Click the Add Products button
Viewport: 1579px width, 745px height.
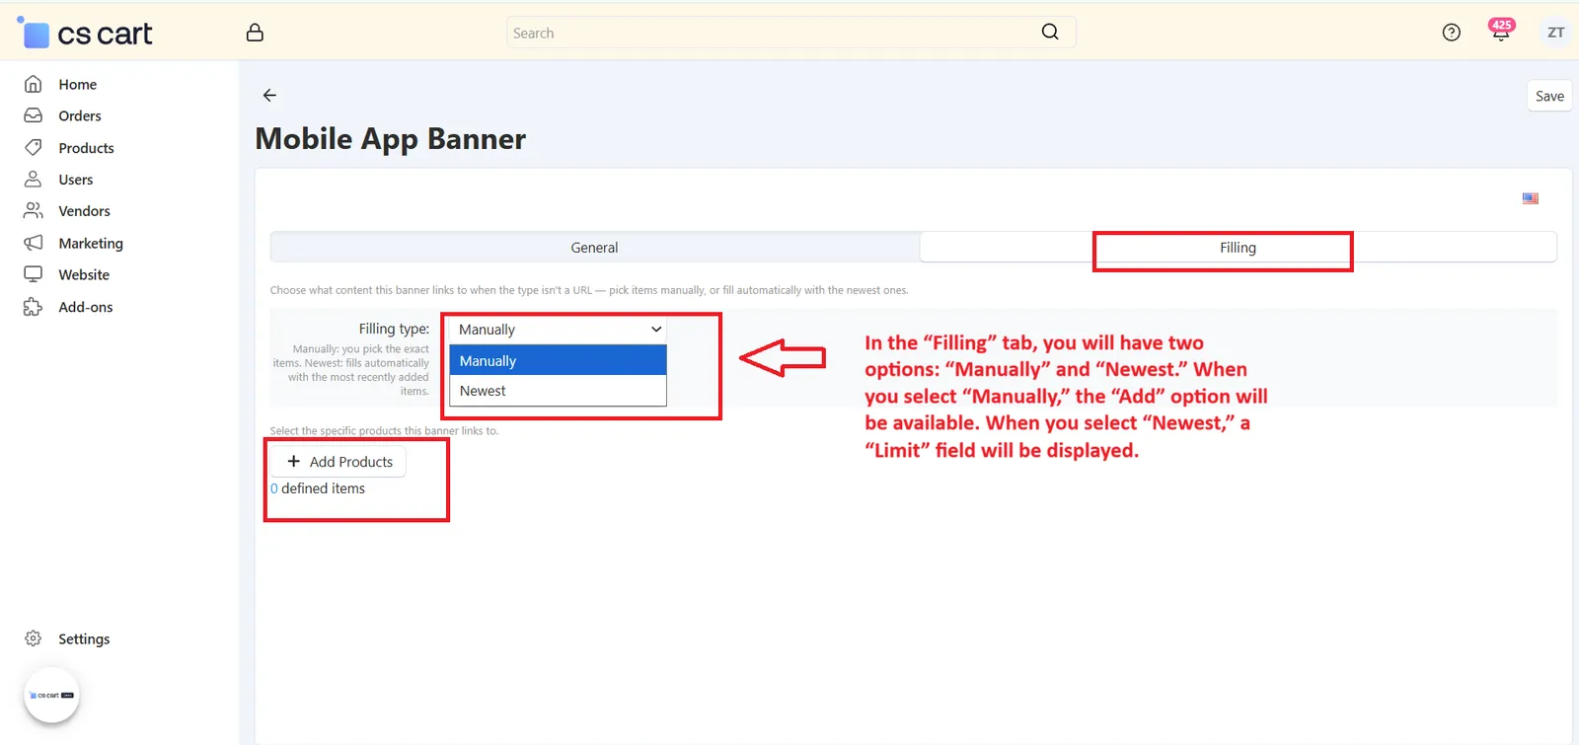pos(338,462)
